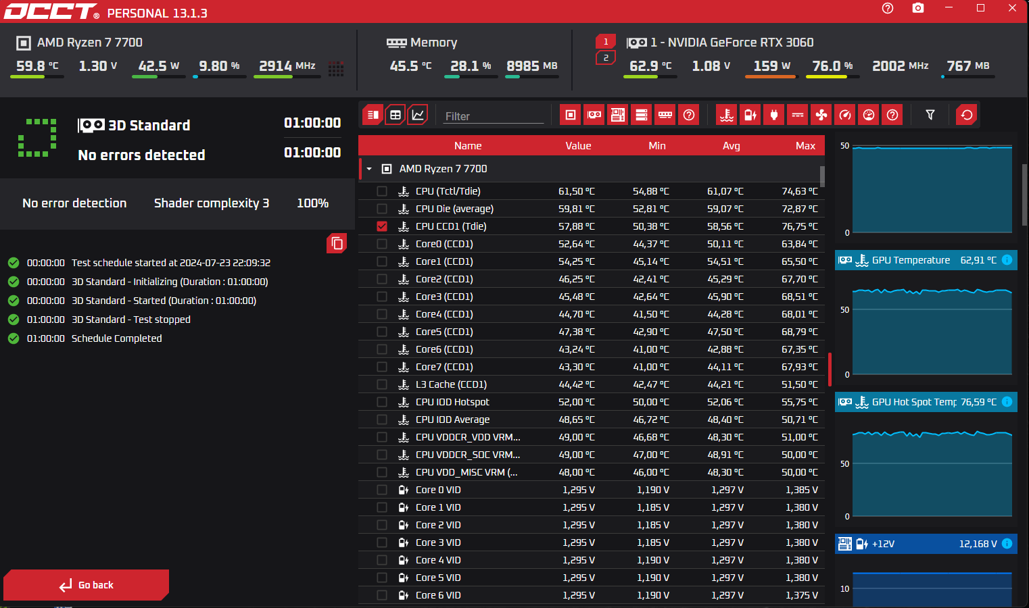
Task: Toggle the motherboard hardware filter icon
Action: coord(618,115)
